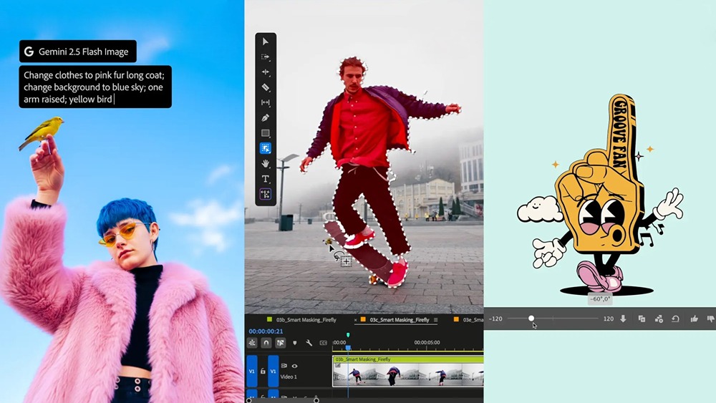
Task: Hide Video 1 track with eye icon
Action: coord(294,366)
